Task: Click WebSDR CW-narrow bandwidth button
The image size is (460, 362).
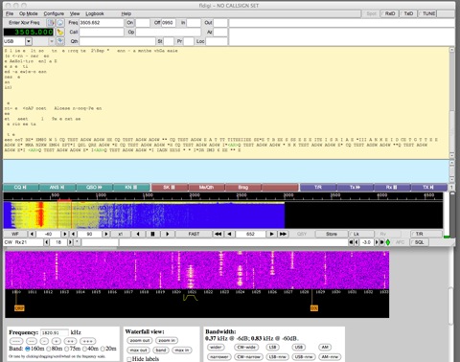Action: click(248, 356)
